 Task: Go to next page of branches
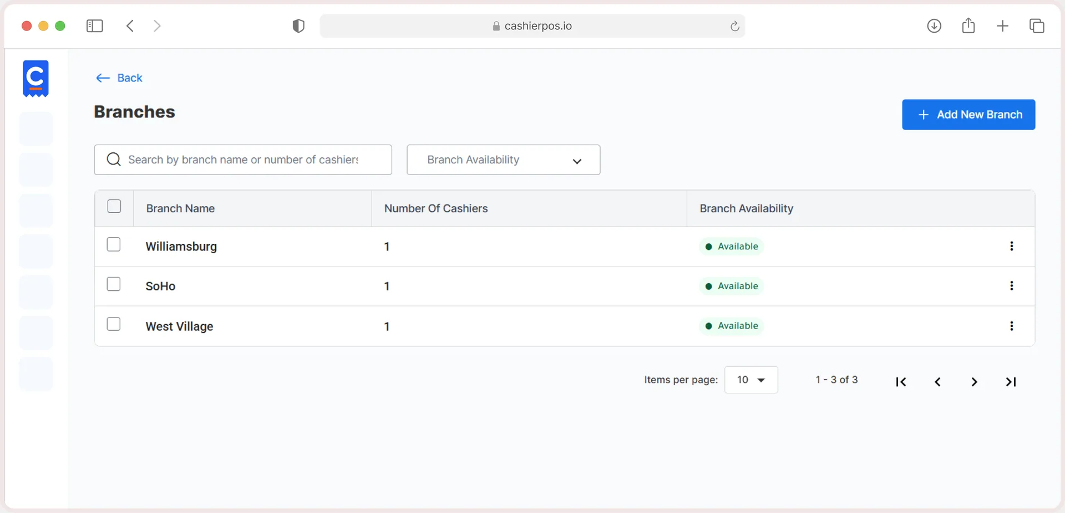coord(974,382)
